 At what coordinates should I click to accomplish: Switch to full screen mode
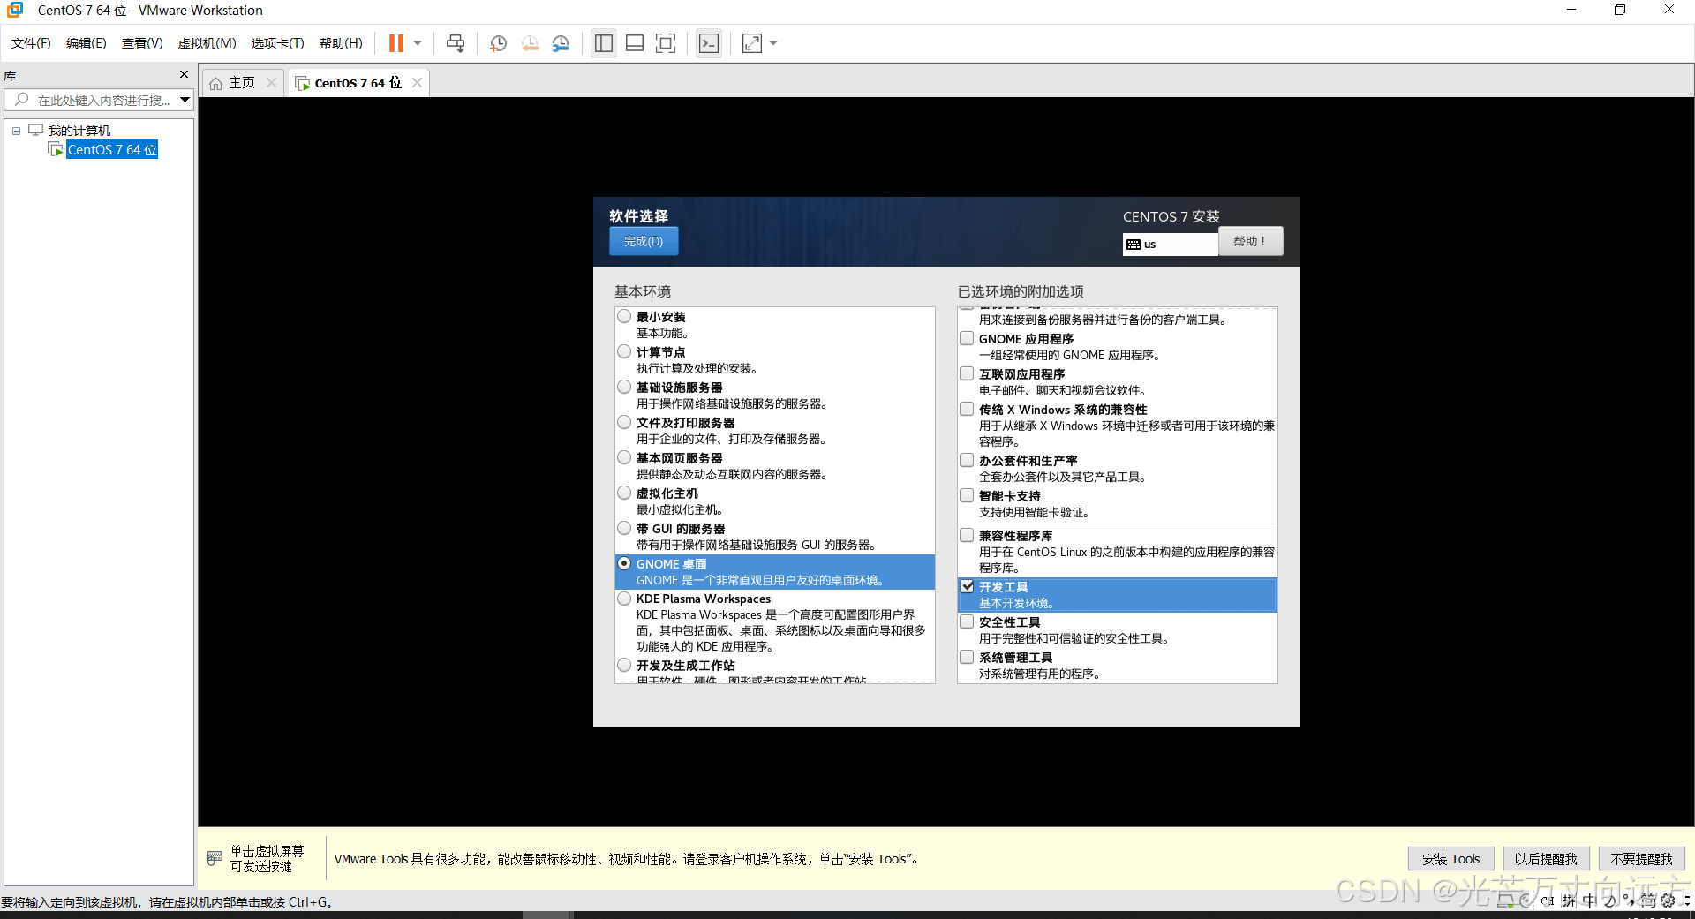tap(666, 43)
